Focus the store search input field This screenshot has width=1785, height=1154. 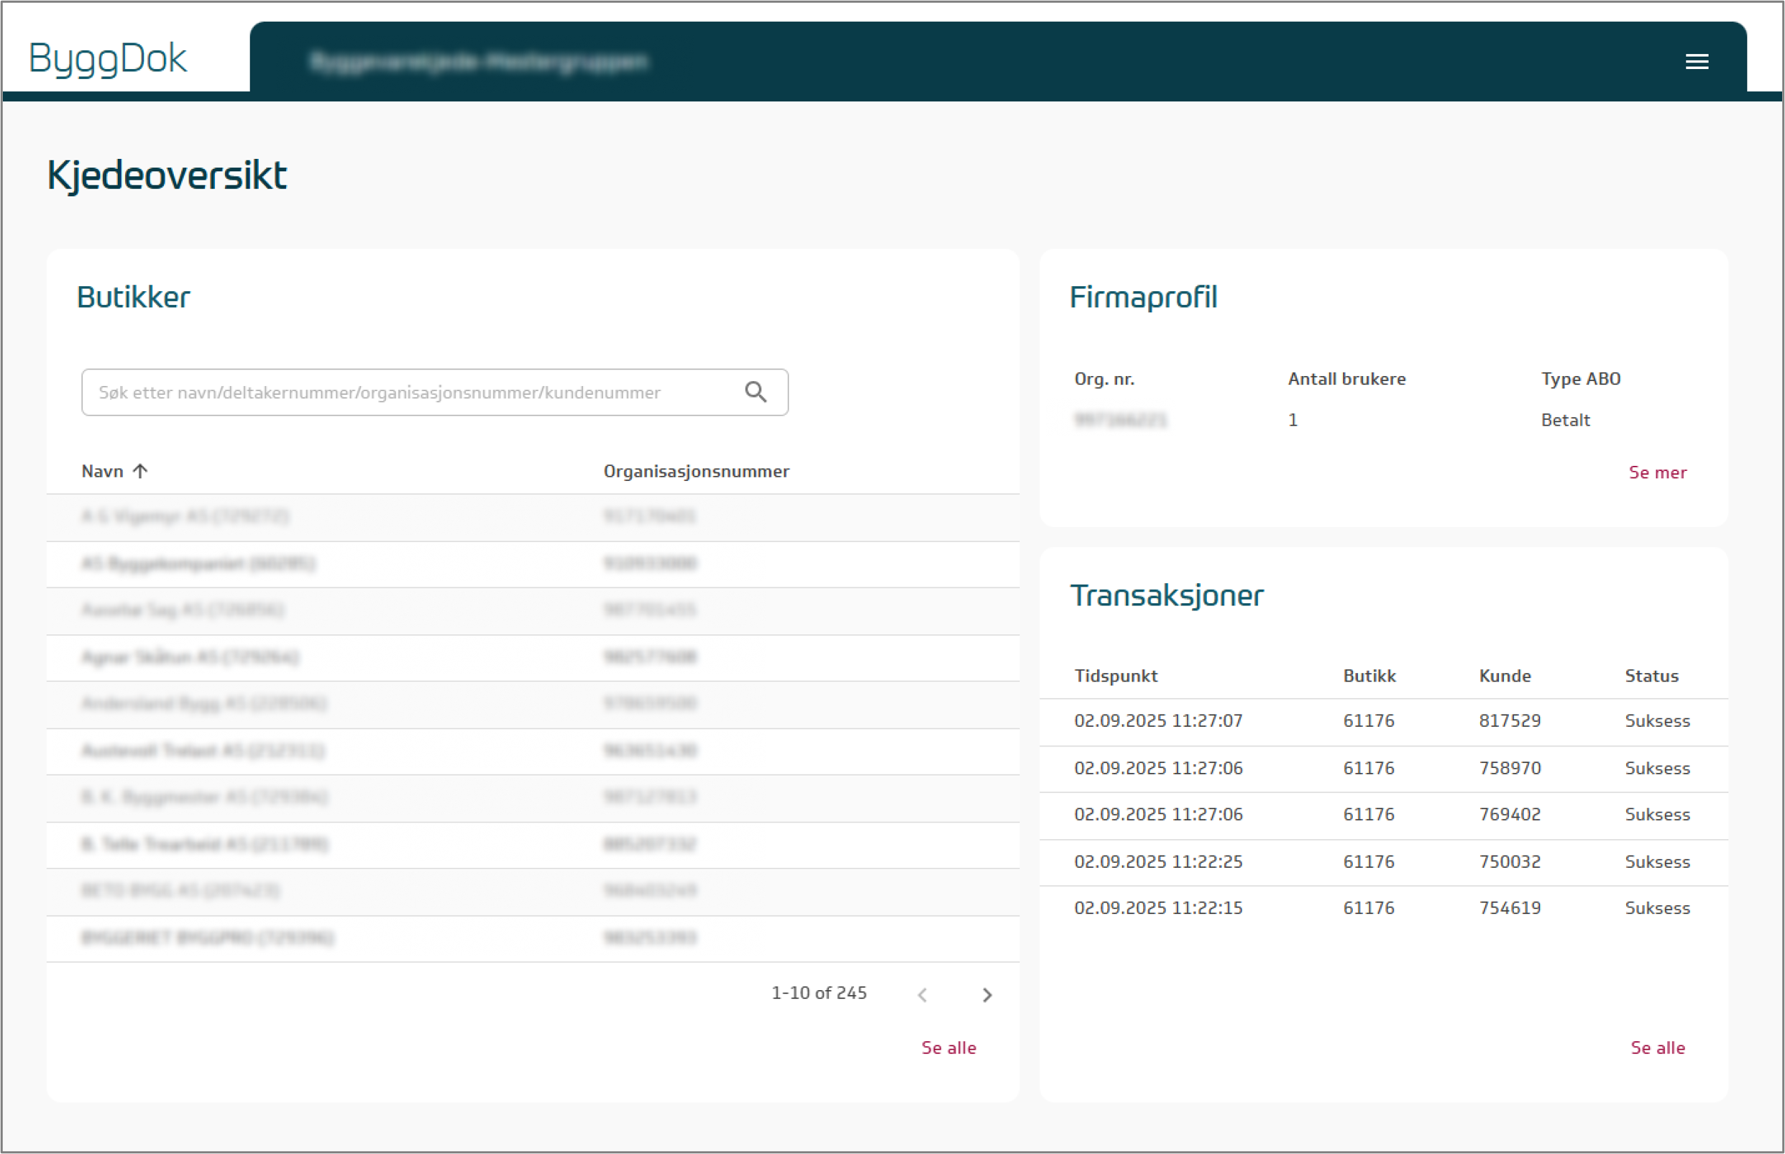405,393
